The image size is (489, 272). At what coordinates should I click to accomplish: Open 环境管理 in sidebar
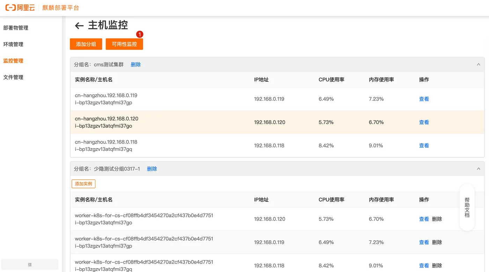tap(13, 44)
